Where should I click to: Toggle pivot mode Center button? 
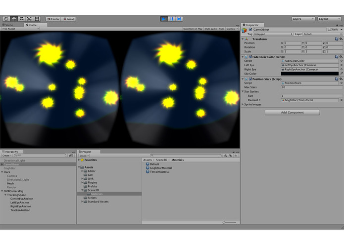point(53,19)
